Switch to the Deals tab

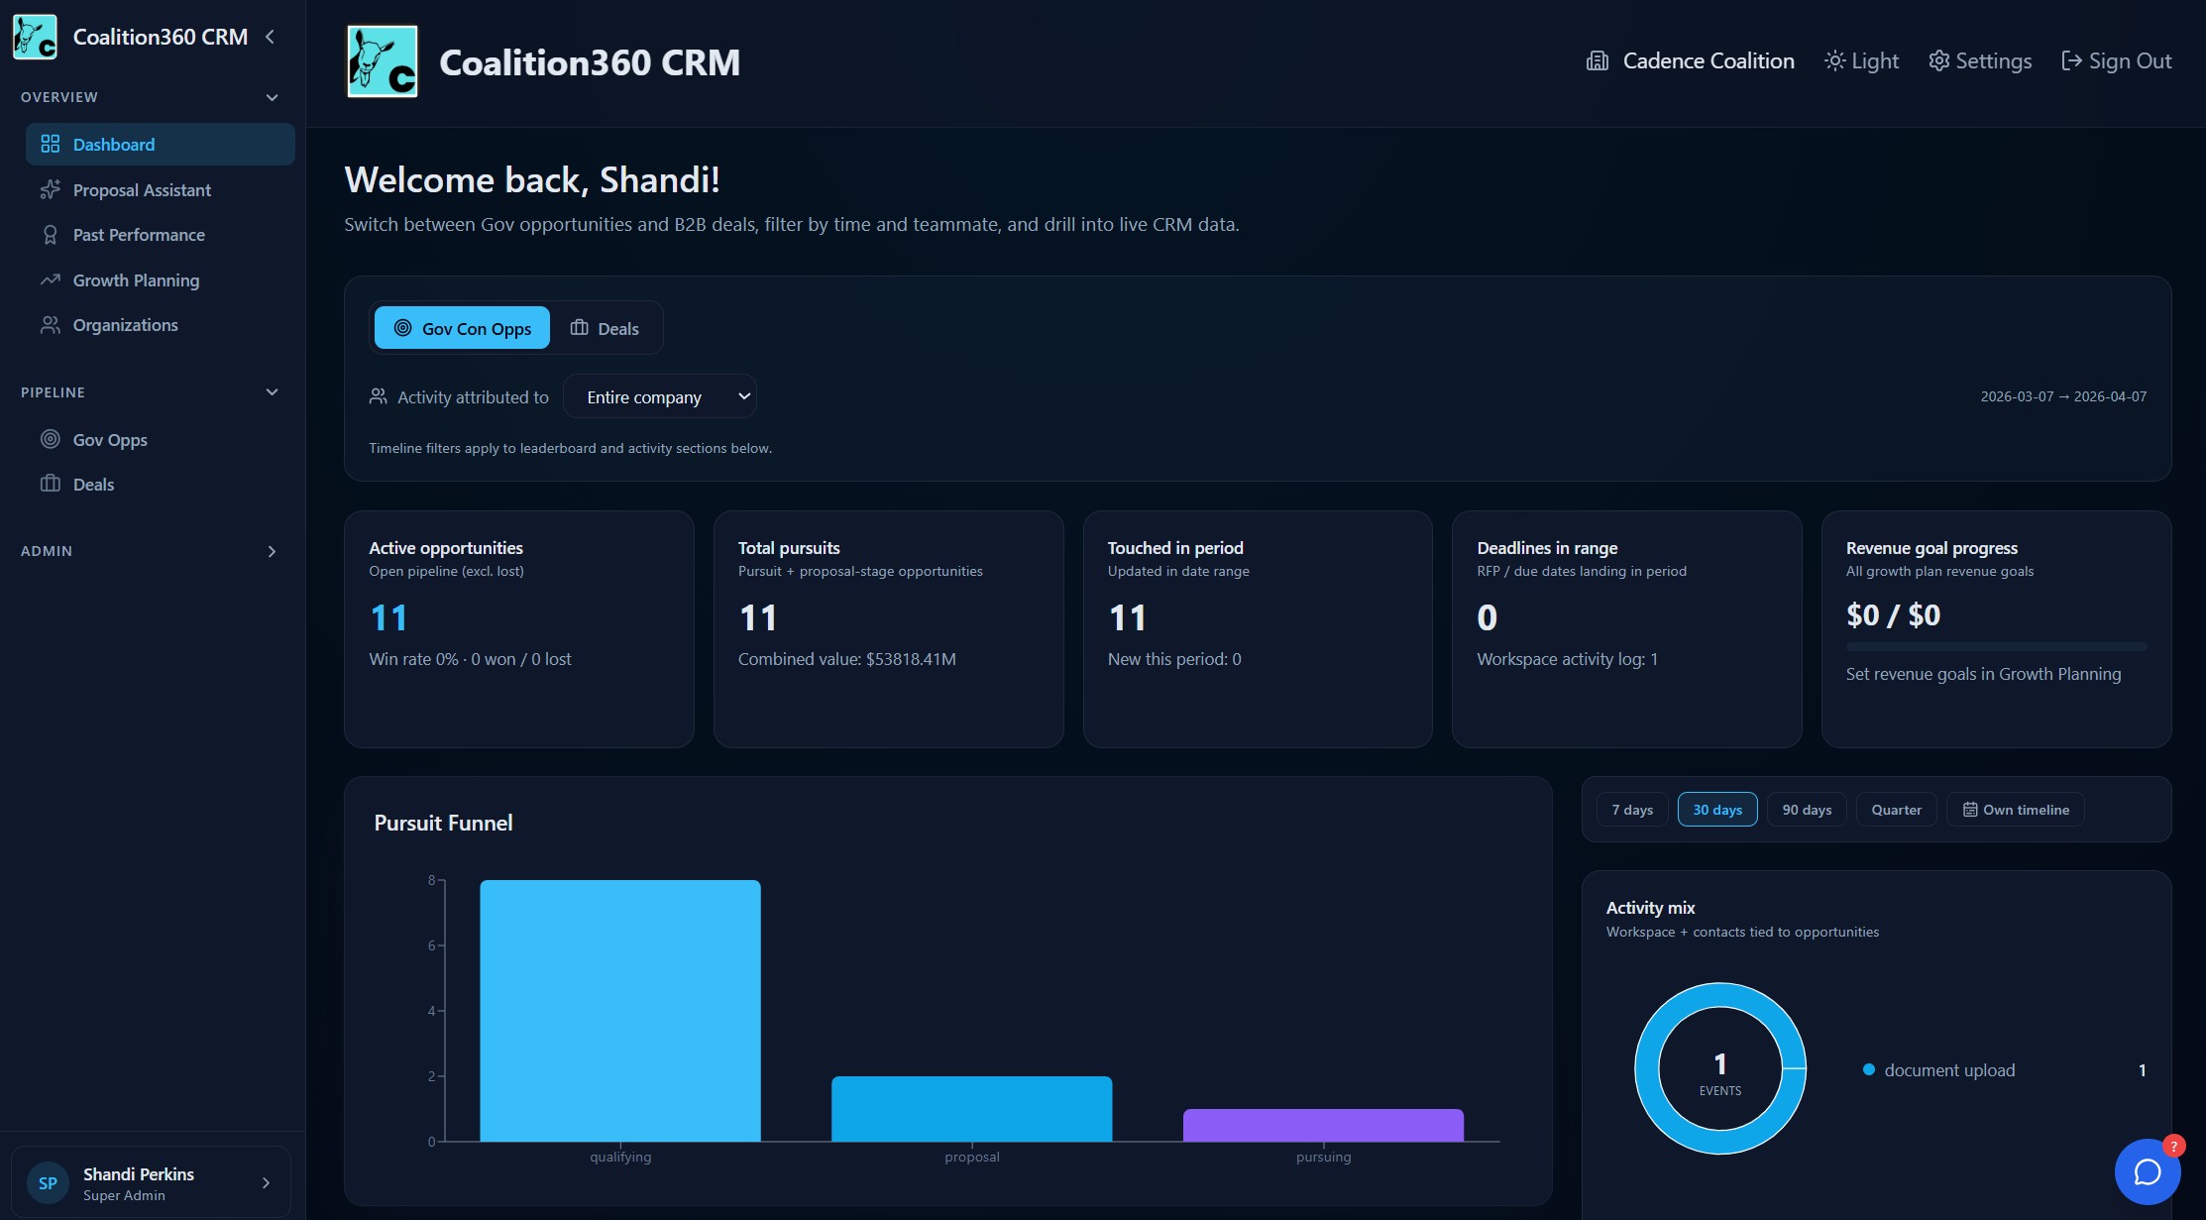tap(605, 328)
